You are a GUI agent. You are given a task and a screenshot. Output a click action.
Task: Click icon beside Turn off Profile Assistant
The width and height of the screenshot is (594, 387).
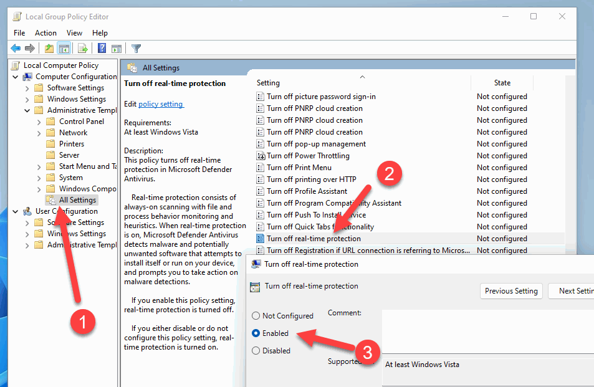click(261, 191)
